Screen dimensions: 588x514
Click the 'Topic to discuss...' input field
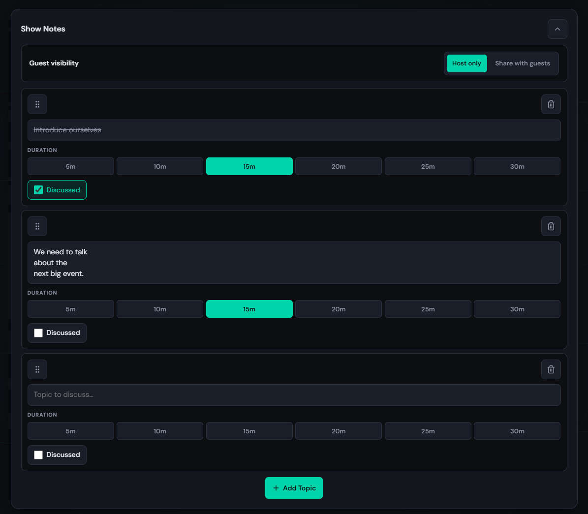[x=294, y=395]
